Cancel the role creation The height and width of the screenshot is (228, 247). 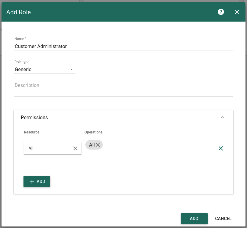tap(223, 219)
